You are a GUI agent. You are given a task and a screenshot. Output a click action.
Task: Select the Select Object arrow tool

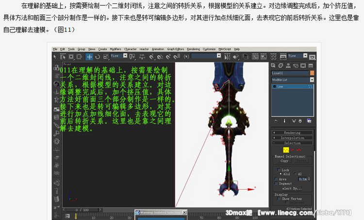(55, 57)
